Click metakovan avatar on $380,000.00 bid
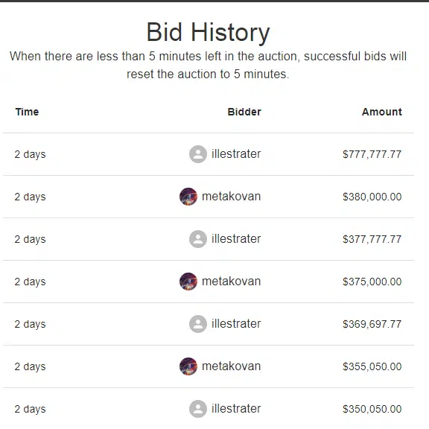 pos(188,197)
